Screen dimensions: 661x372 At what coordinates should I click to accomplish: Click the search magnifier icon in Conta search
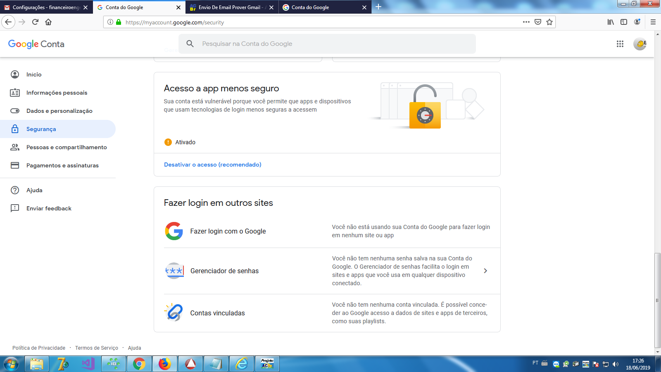(190, 43)
